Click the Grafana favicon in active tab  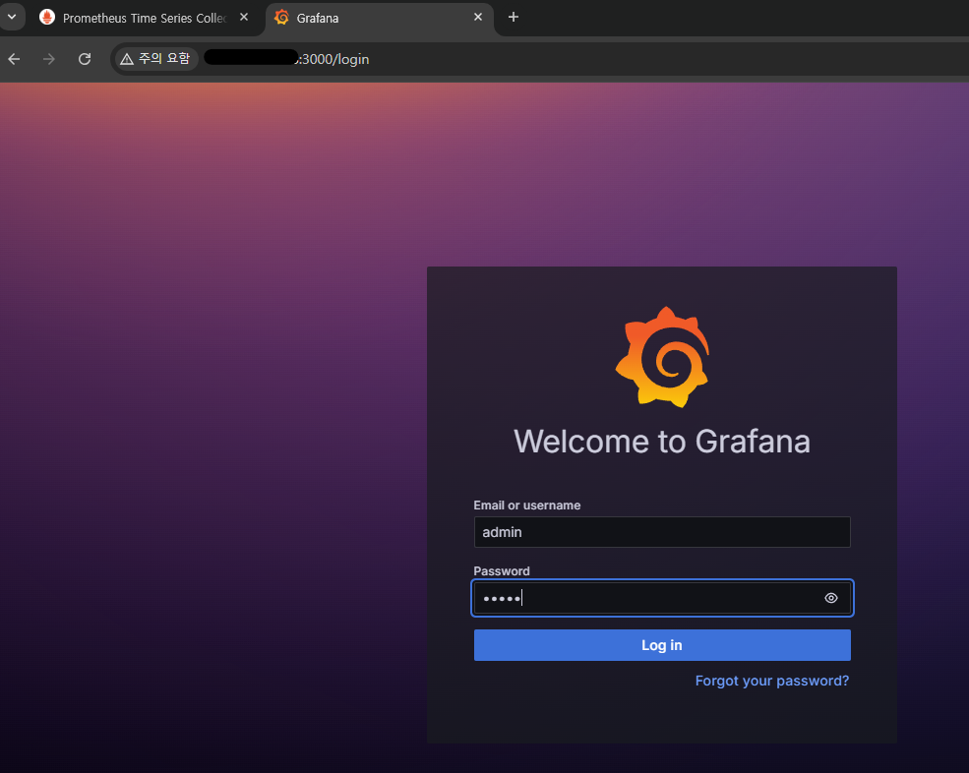click(x=281, y=18)
